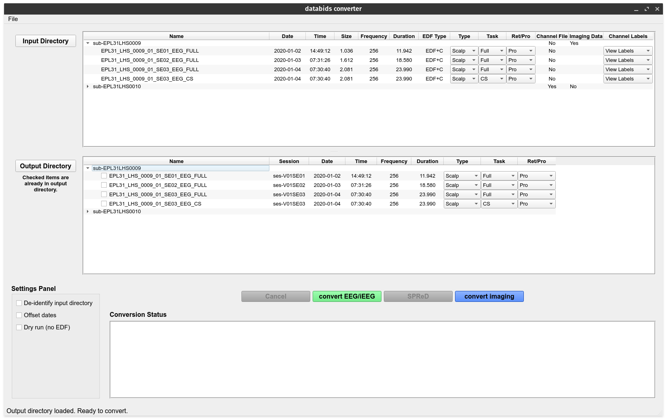Viewport: 667px width, 420px height.
Task: Check the SE03_EEG_CS output file checkbox
Action: tap(104, 204)
